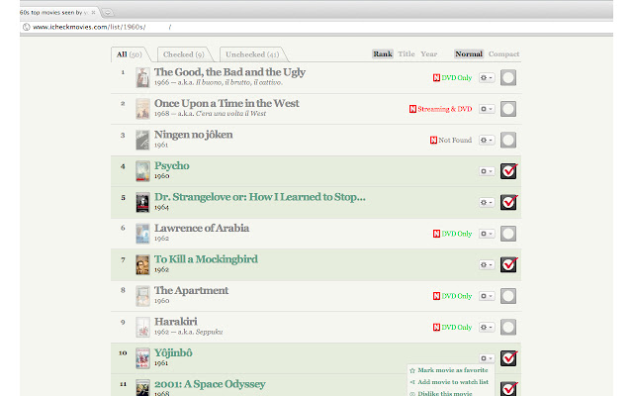Image resolution: width=633 pixels, height=396 pixels.
Task: Close the 60s top movies browser tab
Action: pyautogui.click(x=93, y=13)
